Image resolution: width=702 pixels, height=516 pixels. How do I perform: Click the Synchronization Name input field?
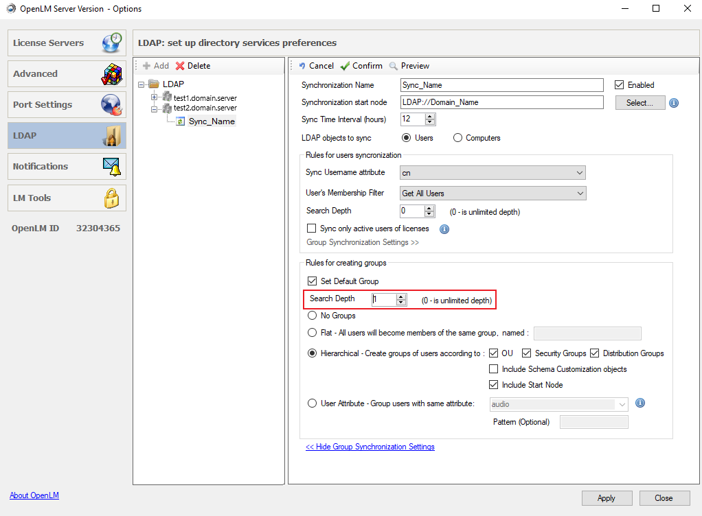click(x=501, y=85)
